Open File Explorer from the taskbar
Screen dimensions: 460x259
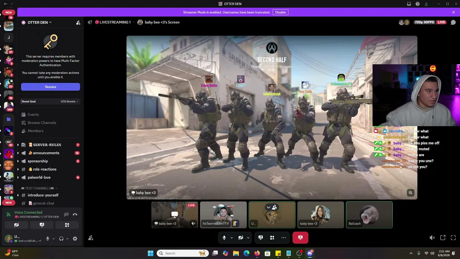tap(236, 253)
